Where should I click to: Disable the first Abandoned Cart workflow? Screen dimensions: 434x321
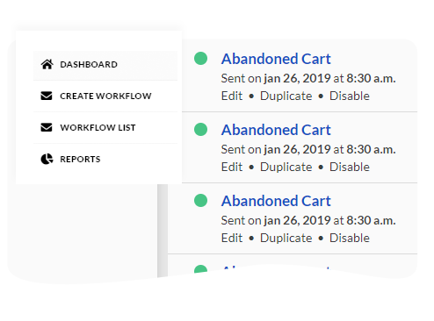click(350, 96)
